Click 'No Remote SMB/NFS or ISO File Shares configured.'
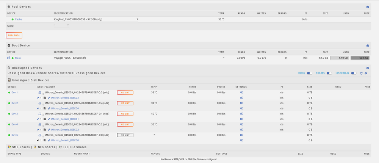 189,159
